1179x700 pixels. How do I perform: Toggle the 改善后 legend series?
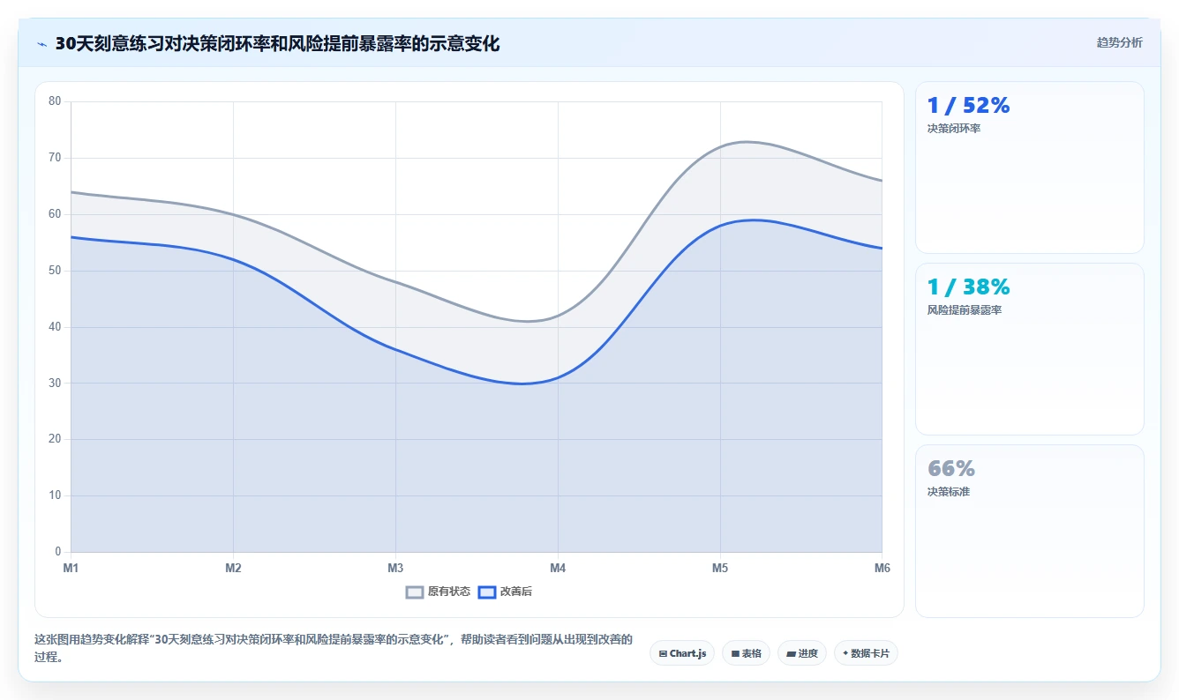click(505, 592)
